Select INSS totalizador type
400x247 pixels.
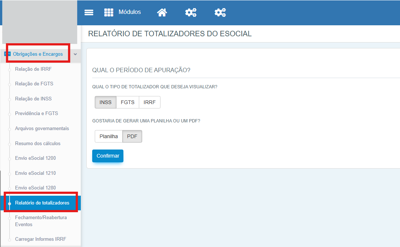point(106,102)
